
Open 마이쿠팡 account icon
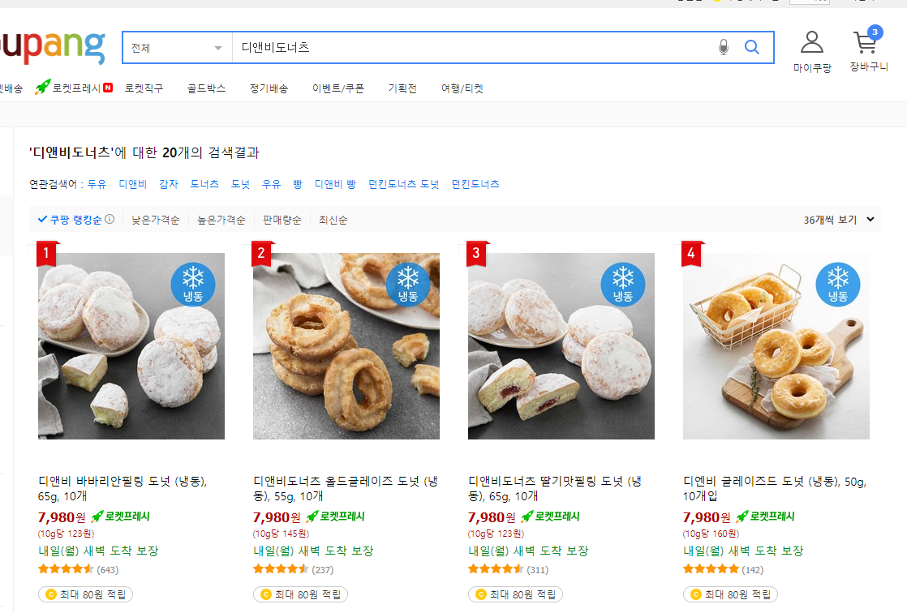(x=812, y=51)
